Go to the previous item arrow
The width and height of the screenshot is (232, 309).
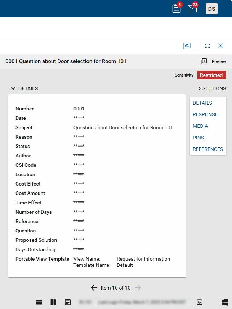coord(94,288)
